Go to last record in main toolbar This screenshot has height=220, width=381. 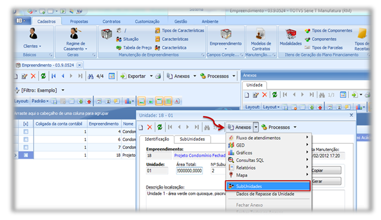click(80, 76)
